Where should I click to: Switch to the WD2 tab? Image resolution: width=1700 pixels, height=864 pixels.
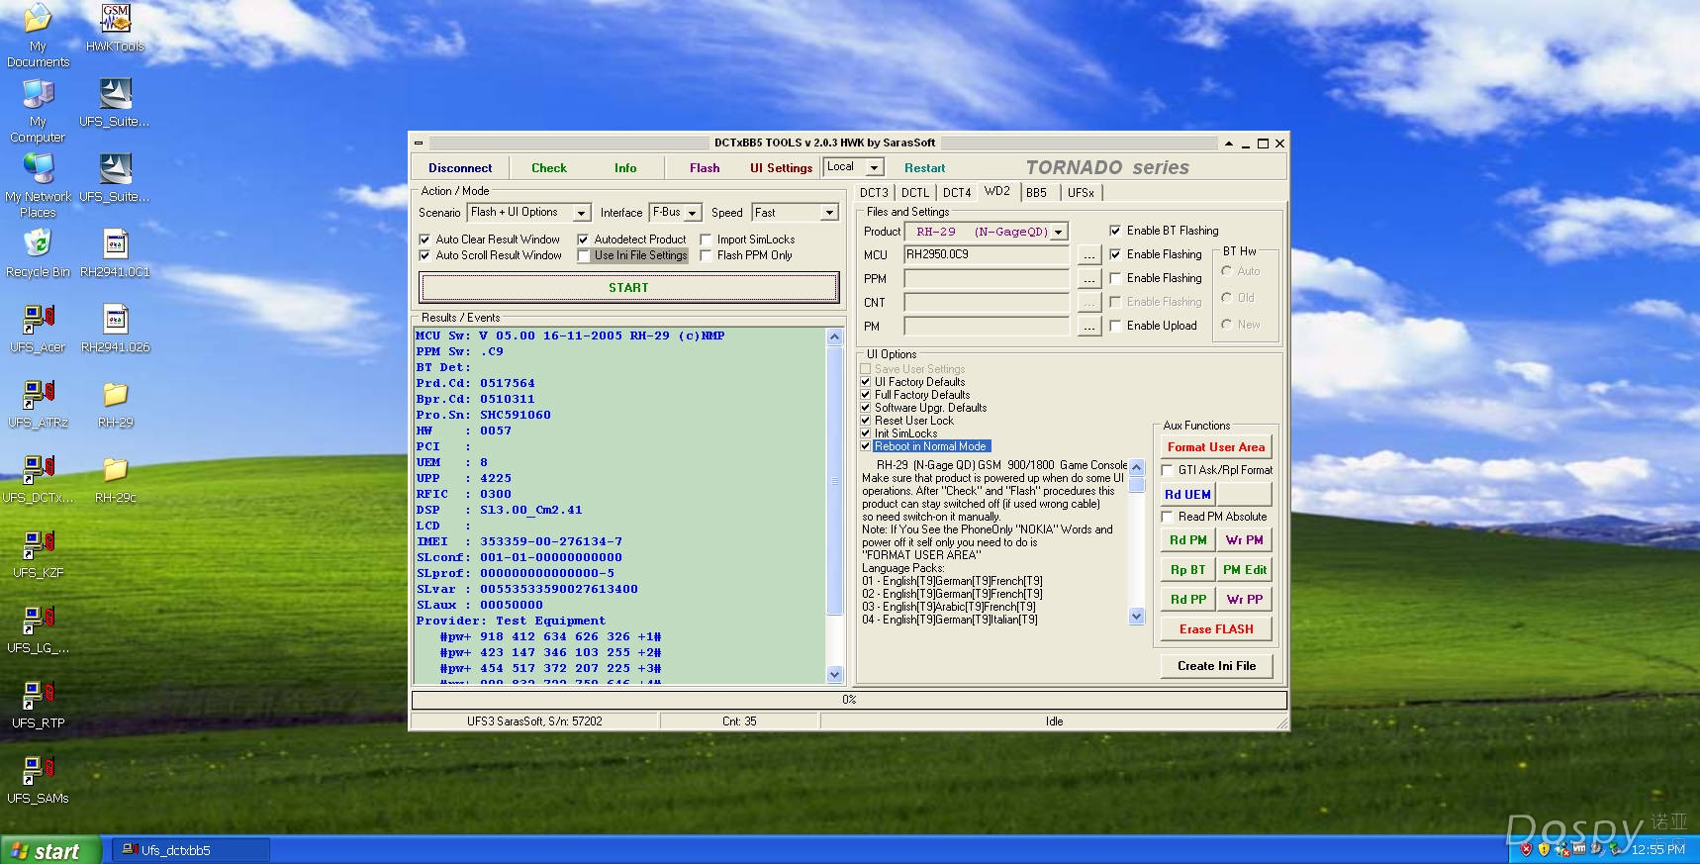(x=997, y=191)
